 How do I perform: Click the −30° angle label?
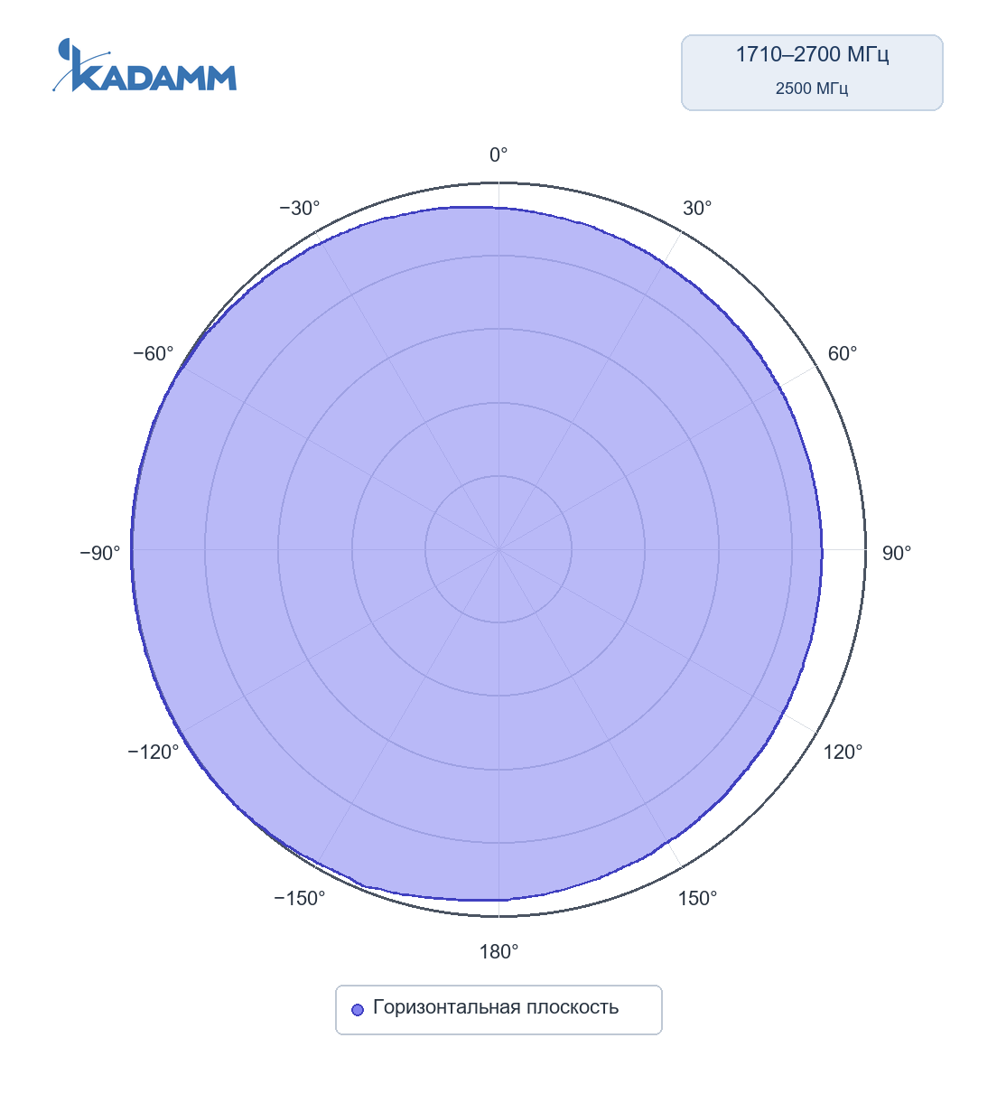pos(300,209)
